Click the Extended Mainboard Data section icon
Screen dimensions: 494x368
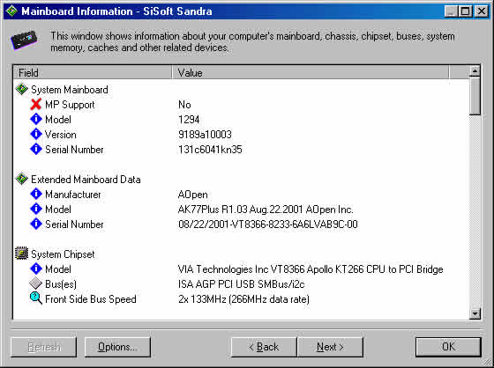click(21, 179)
